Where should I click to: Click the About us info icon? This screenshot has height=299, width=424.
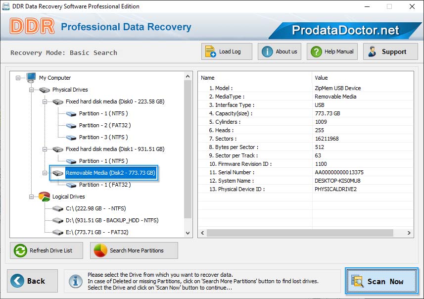pyautogui.click(x=267, y=51)
